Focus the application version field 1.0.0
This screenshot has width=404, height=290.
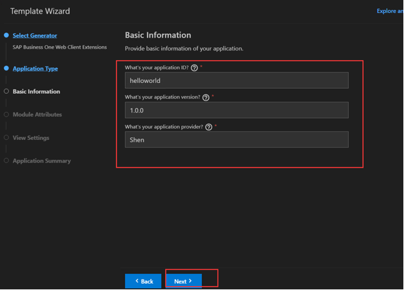(x=237, y=110)
